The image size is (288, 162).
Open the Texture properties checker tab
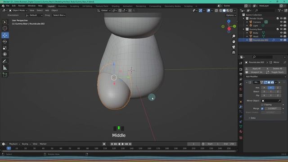(x=241, y=138)
